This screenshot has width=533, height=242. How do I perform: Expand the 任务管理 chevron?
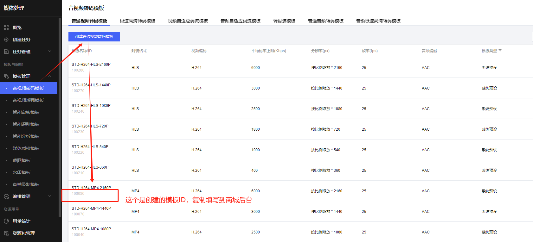click(50, 51)
